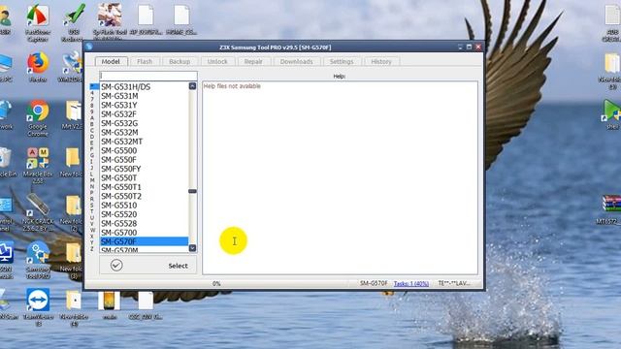
Task: Select SM-G532M in the model list
Action: point(145,132)
